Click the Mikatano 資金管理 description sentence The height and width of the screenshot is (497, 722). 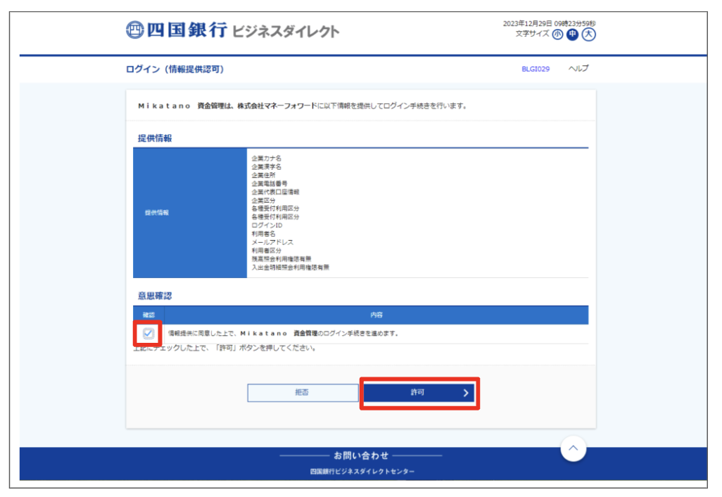coord(303,106)
